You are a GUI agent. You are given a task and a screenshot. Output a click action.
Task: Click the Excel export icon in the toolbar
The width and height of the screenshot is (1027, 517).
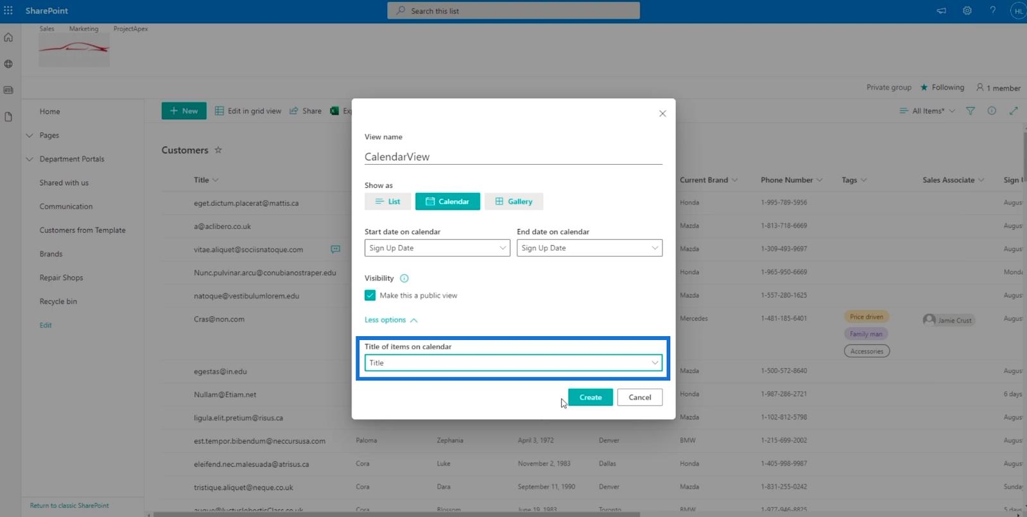tap(334, 111)
